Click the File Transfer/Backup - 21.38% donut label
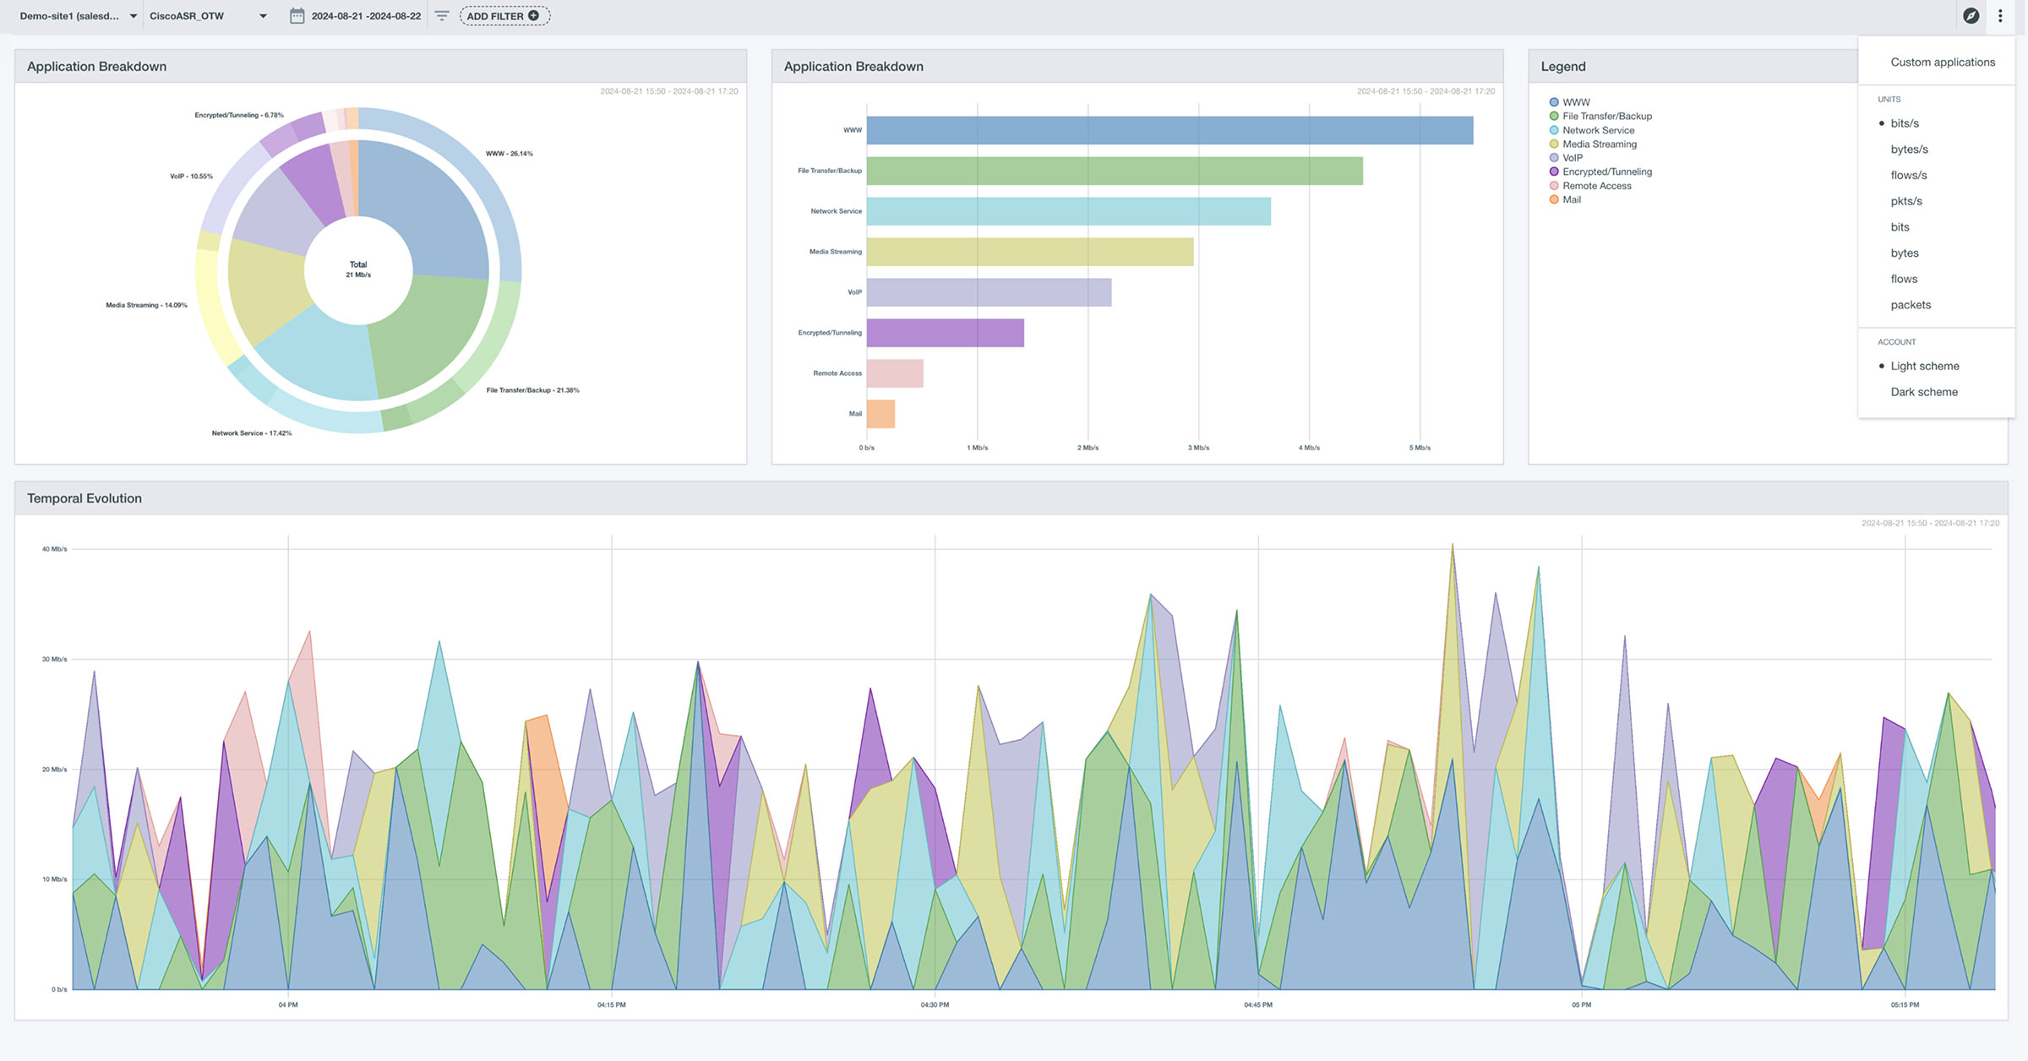Image resolution: width=2028 pixels, height=1061 pixels. (532, 390)
